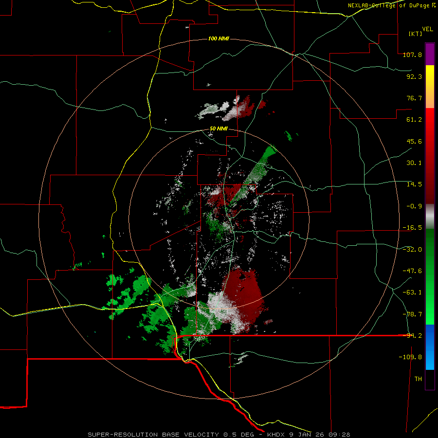
Task: Select the 61.2 velocity scale value
Action: pyautogui.click(x=414, y=120)
